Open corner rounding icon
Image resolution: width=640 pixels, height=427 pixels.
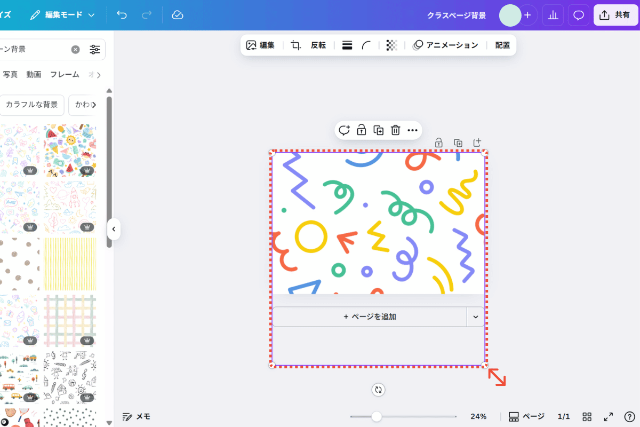coord(366,45)
